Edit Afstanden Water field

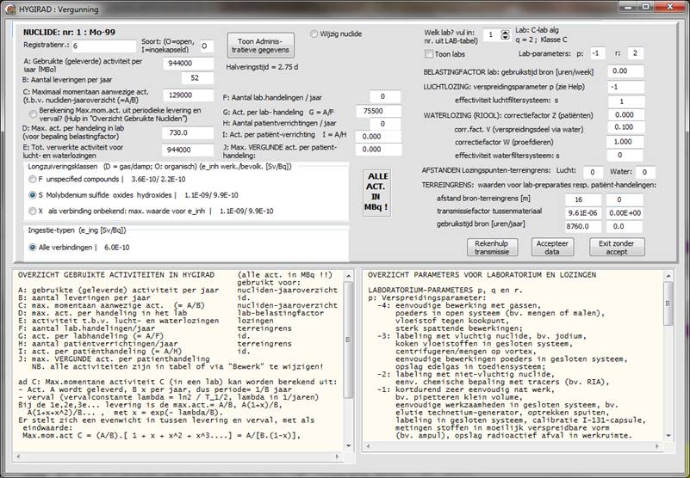click(645, 172)
